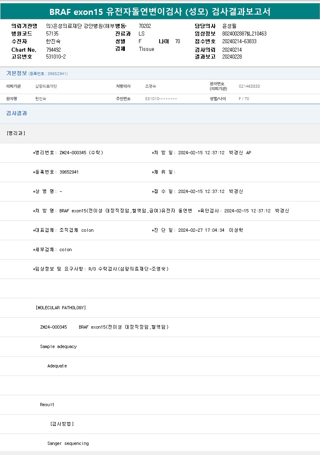This screenshot has width=320, height=455.
Task: Select the [검사방법] heading
Action: [x=62, y=424]
